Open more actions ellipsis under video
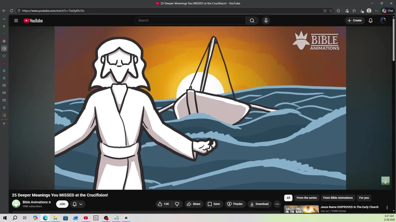Image resolution: width=396 pixels, height=222 pixels. tap(277, 204)
